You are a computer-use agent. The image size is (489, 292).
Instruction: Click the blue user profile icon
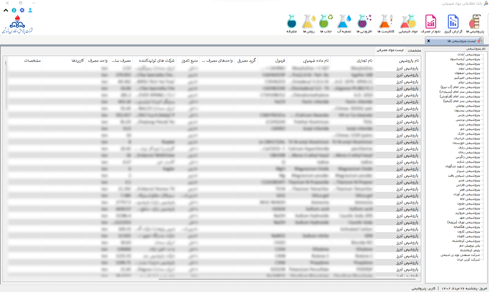30,10
